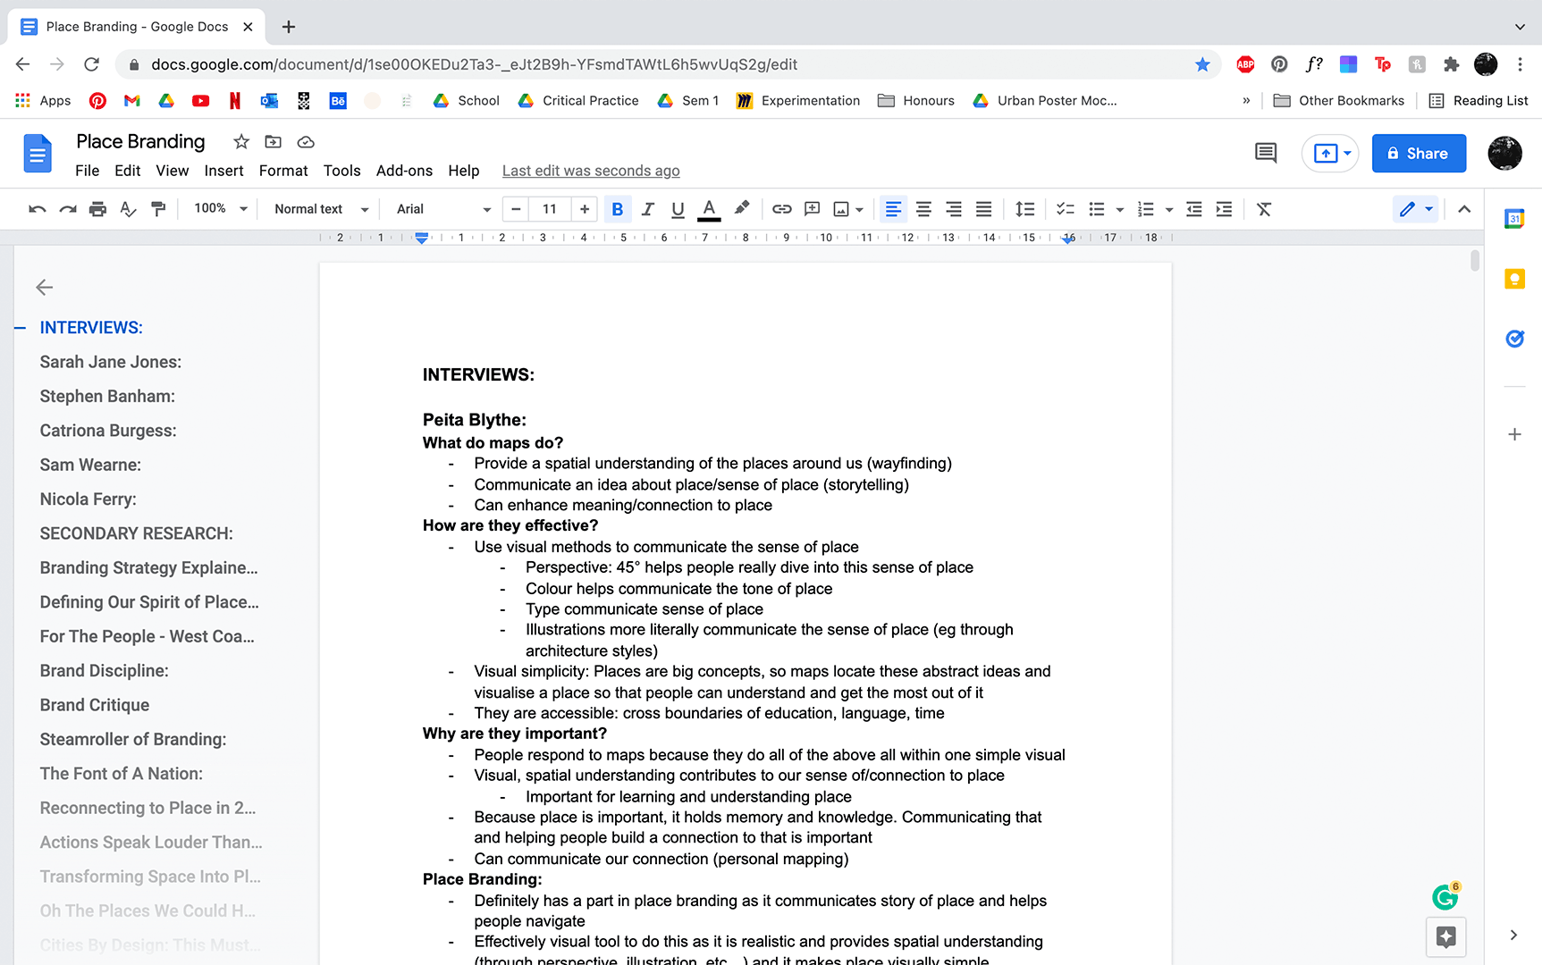Hide the side panel chevron
Image resolution: width=1542 pixels, height=965 pixels.
coord(1513,936)
